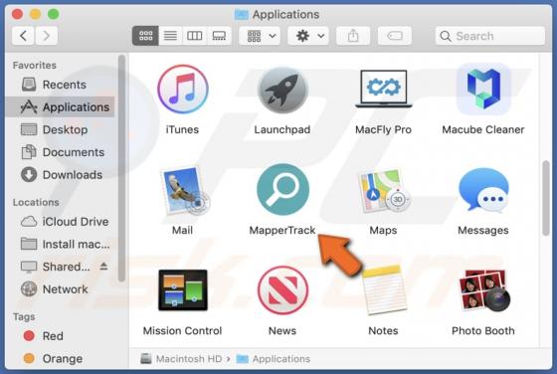Switch to column view
This screenshot has height=374, width=557.
[x=194, y=36]
